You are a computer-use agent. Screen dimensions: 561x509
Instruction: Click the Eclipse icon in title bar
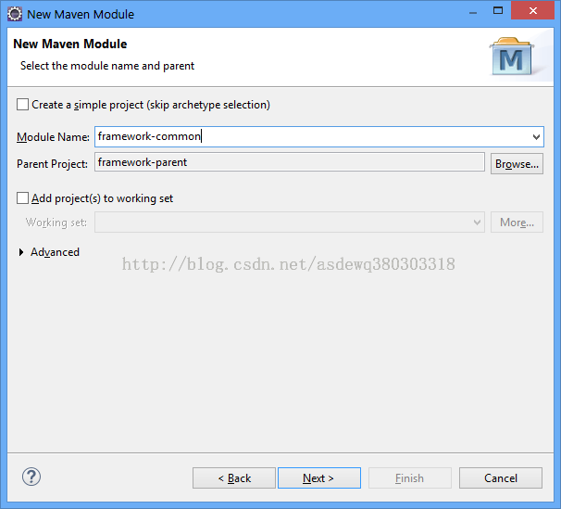coord(15,14)
